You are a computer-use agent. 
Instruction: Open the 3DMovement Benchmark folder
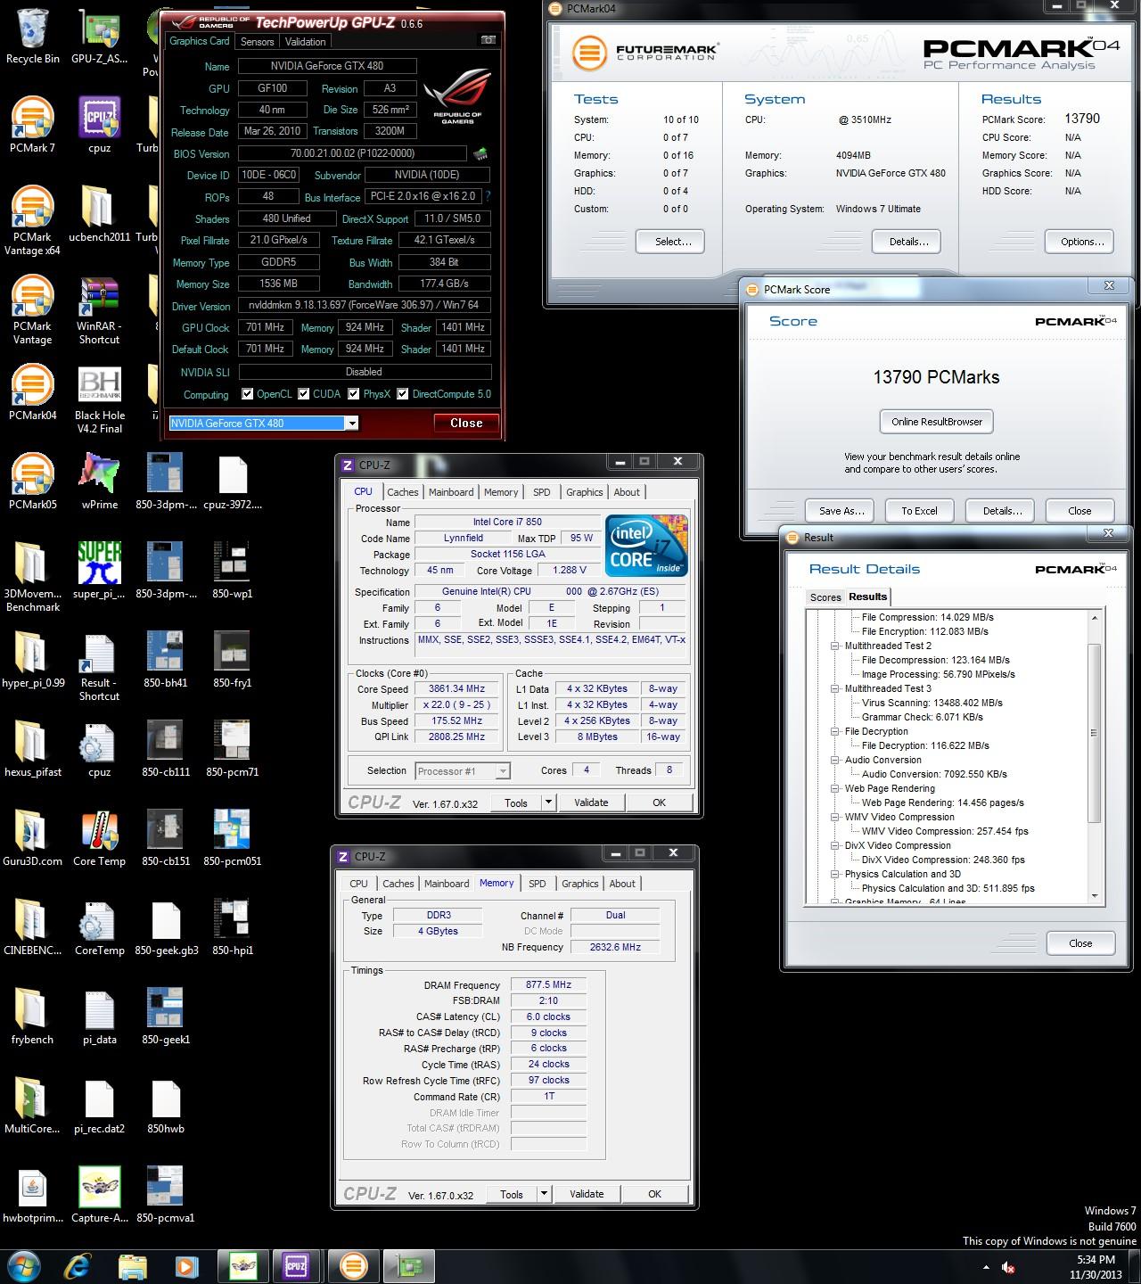click(x=32, y=564)
